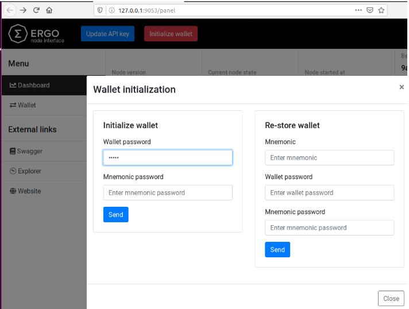The image size is (409, 309).
Task: Reload the page with the refresh icon
Action: click(x=36, y=10)
